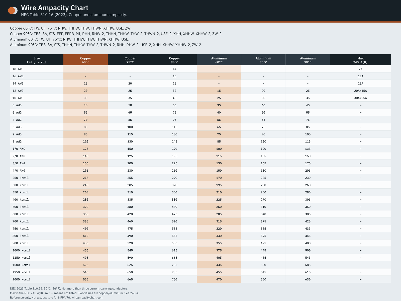Click Aluminum 60°C value 455 in 1750 kcmil row
This screenshot has width=401, height=301.
[x=219, y=273]
